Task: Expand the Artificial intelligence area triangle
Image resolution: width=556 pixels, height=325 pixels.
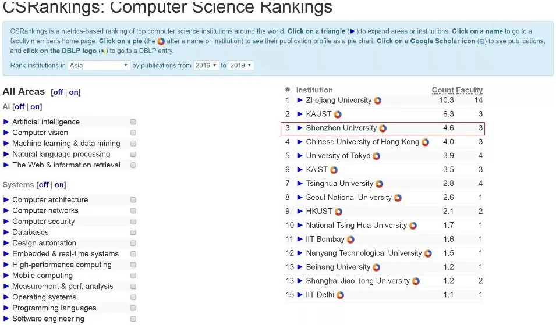Action: pos(6,122)
